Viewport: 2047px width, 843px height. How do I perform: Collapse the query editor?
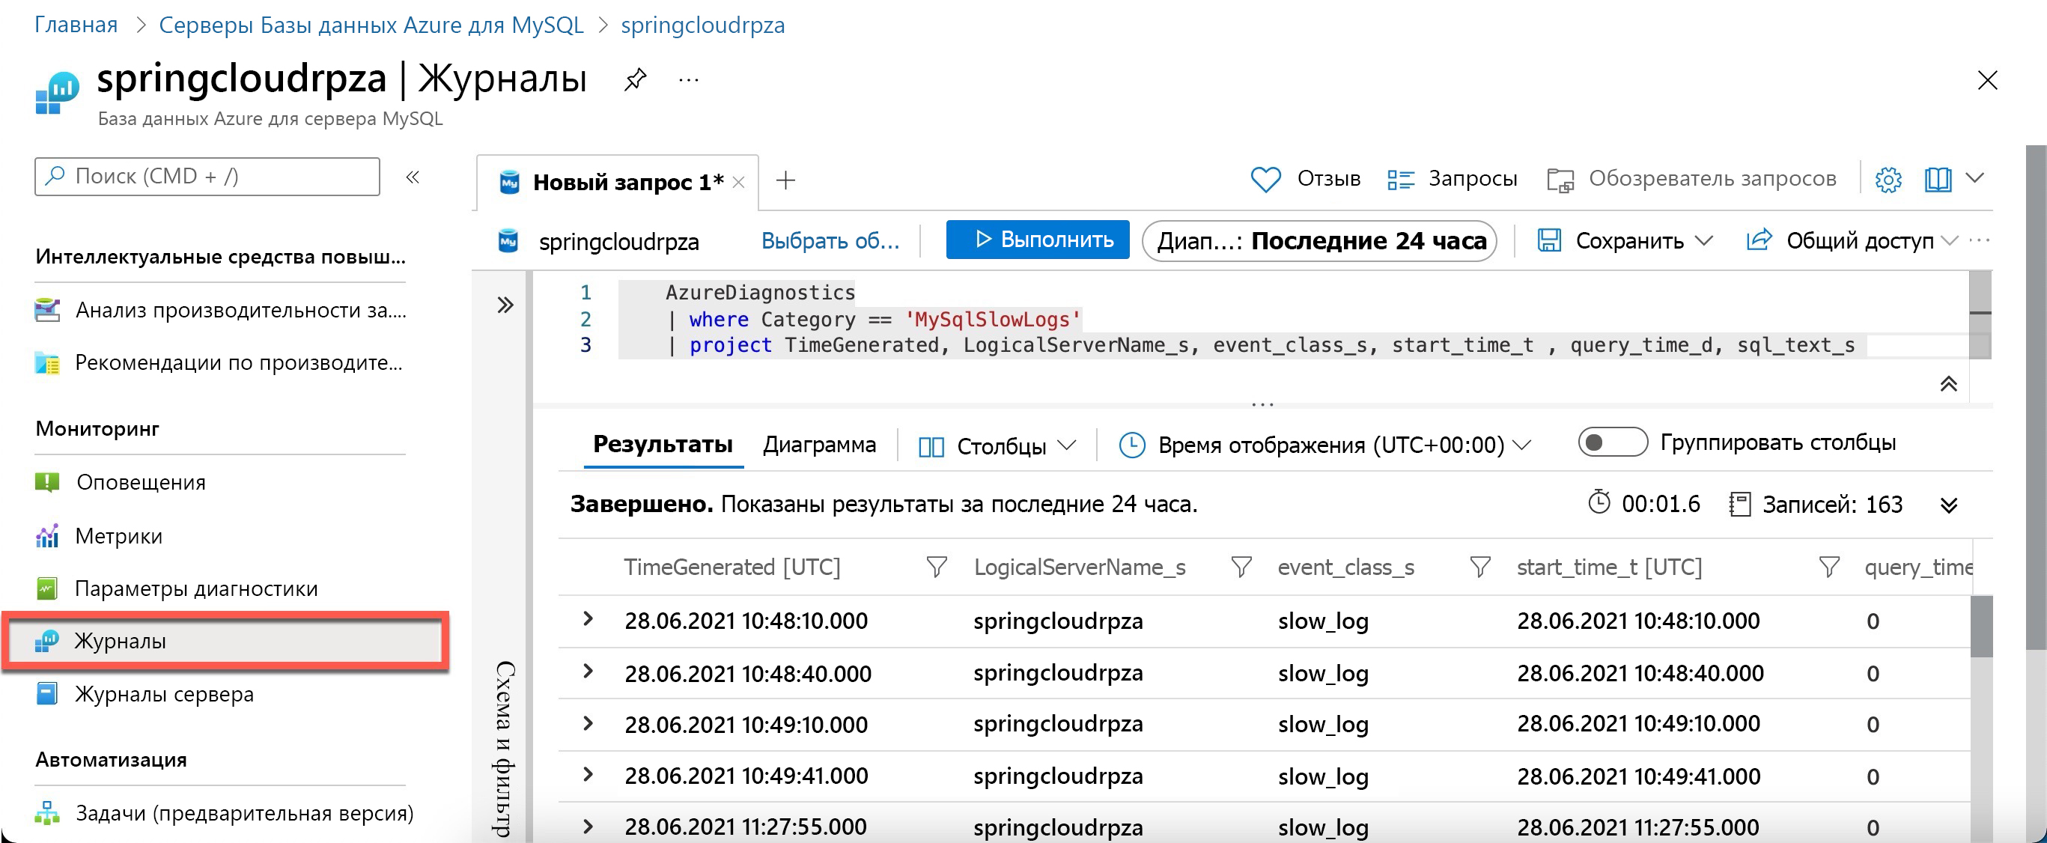click(x=1948, y=385)
